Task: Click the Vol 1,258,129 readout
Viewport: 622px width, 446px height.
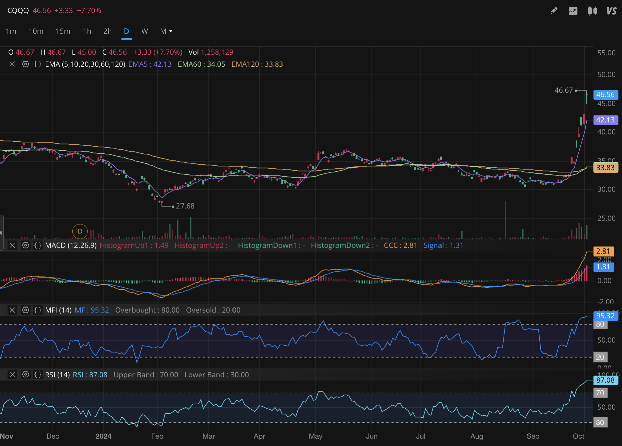Action: 211,52
